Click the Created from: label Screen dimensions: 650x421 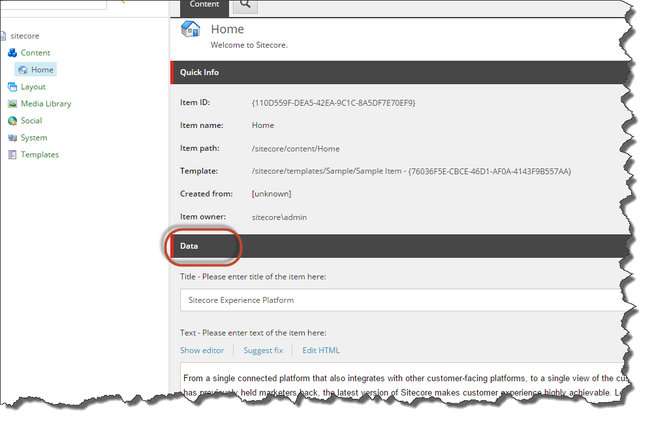pos(206,194)
